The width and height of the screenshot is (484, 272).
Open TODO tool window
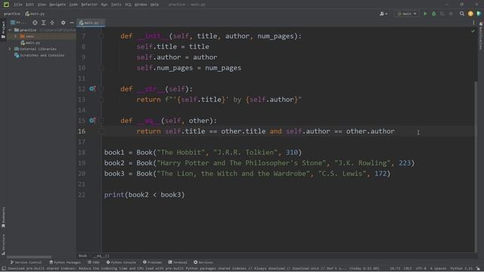94,262
